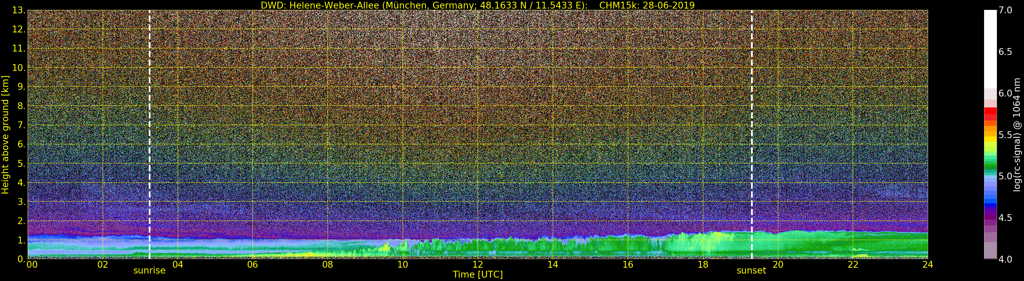
Task: Click the 16 time tick label
Action: tap(628, 264)
